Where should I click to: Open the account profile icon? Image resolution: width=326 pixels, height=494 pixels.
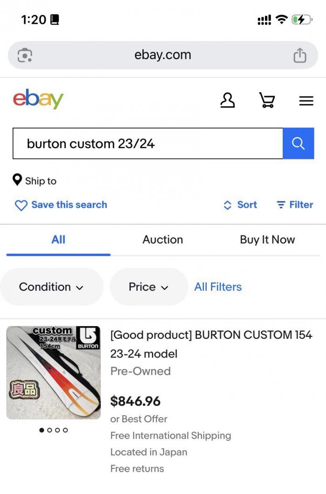coord(227,100)
